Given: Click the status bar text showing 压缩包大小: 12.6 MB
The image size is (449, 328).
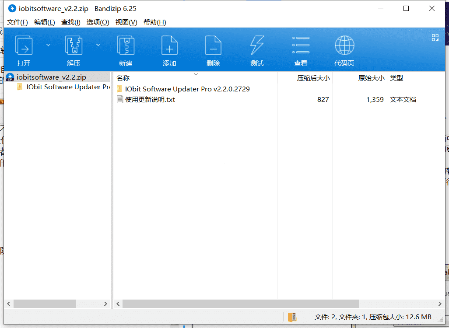Looking at the screenshot, I should click(400, 317).
